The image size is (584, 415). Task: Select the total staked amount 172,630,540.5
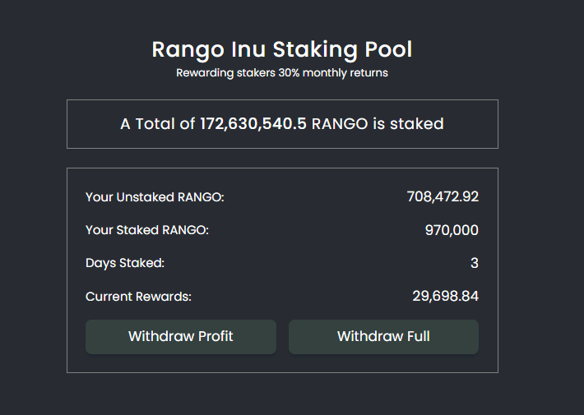tap(253, 124)
